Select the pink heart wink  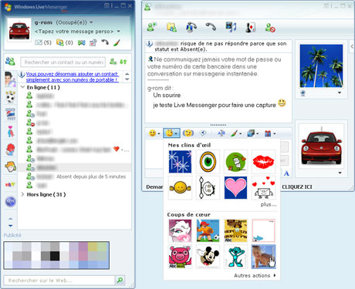point(235,187)
